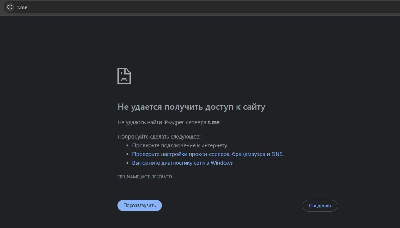The height and width of the screenshot is (228, 400).
Task: Click the text Попробуйте сделать следующее
Action: coord(159,137)
